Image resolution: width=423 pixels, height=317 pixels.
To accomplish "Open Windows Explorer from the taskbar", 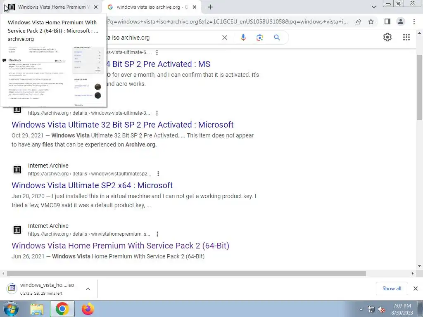I will tap(37, 309).
